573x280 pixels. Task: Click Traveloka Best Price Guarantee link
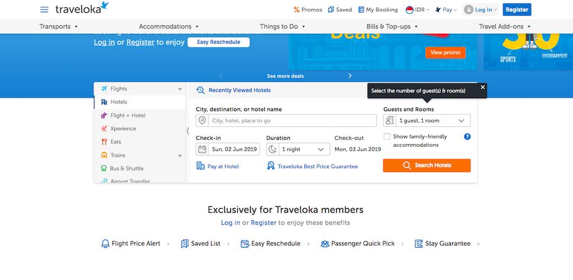tap(318, 167)
